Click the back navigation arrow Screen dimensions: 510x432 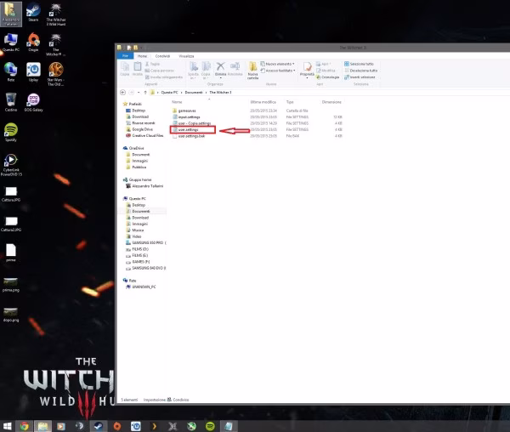123,93
